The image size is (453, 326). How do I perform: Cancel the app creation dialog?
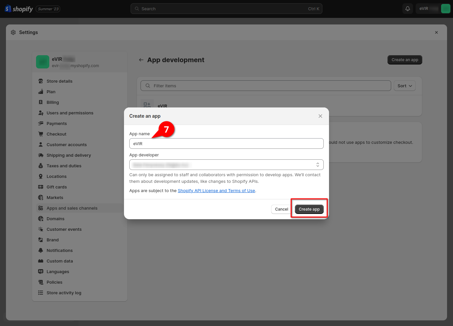[282, 209]
